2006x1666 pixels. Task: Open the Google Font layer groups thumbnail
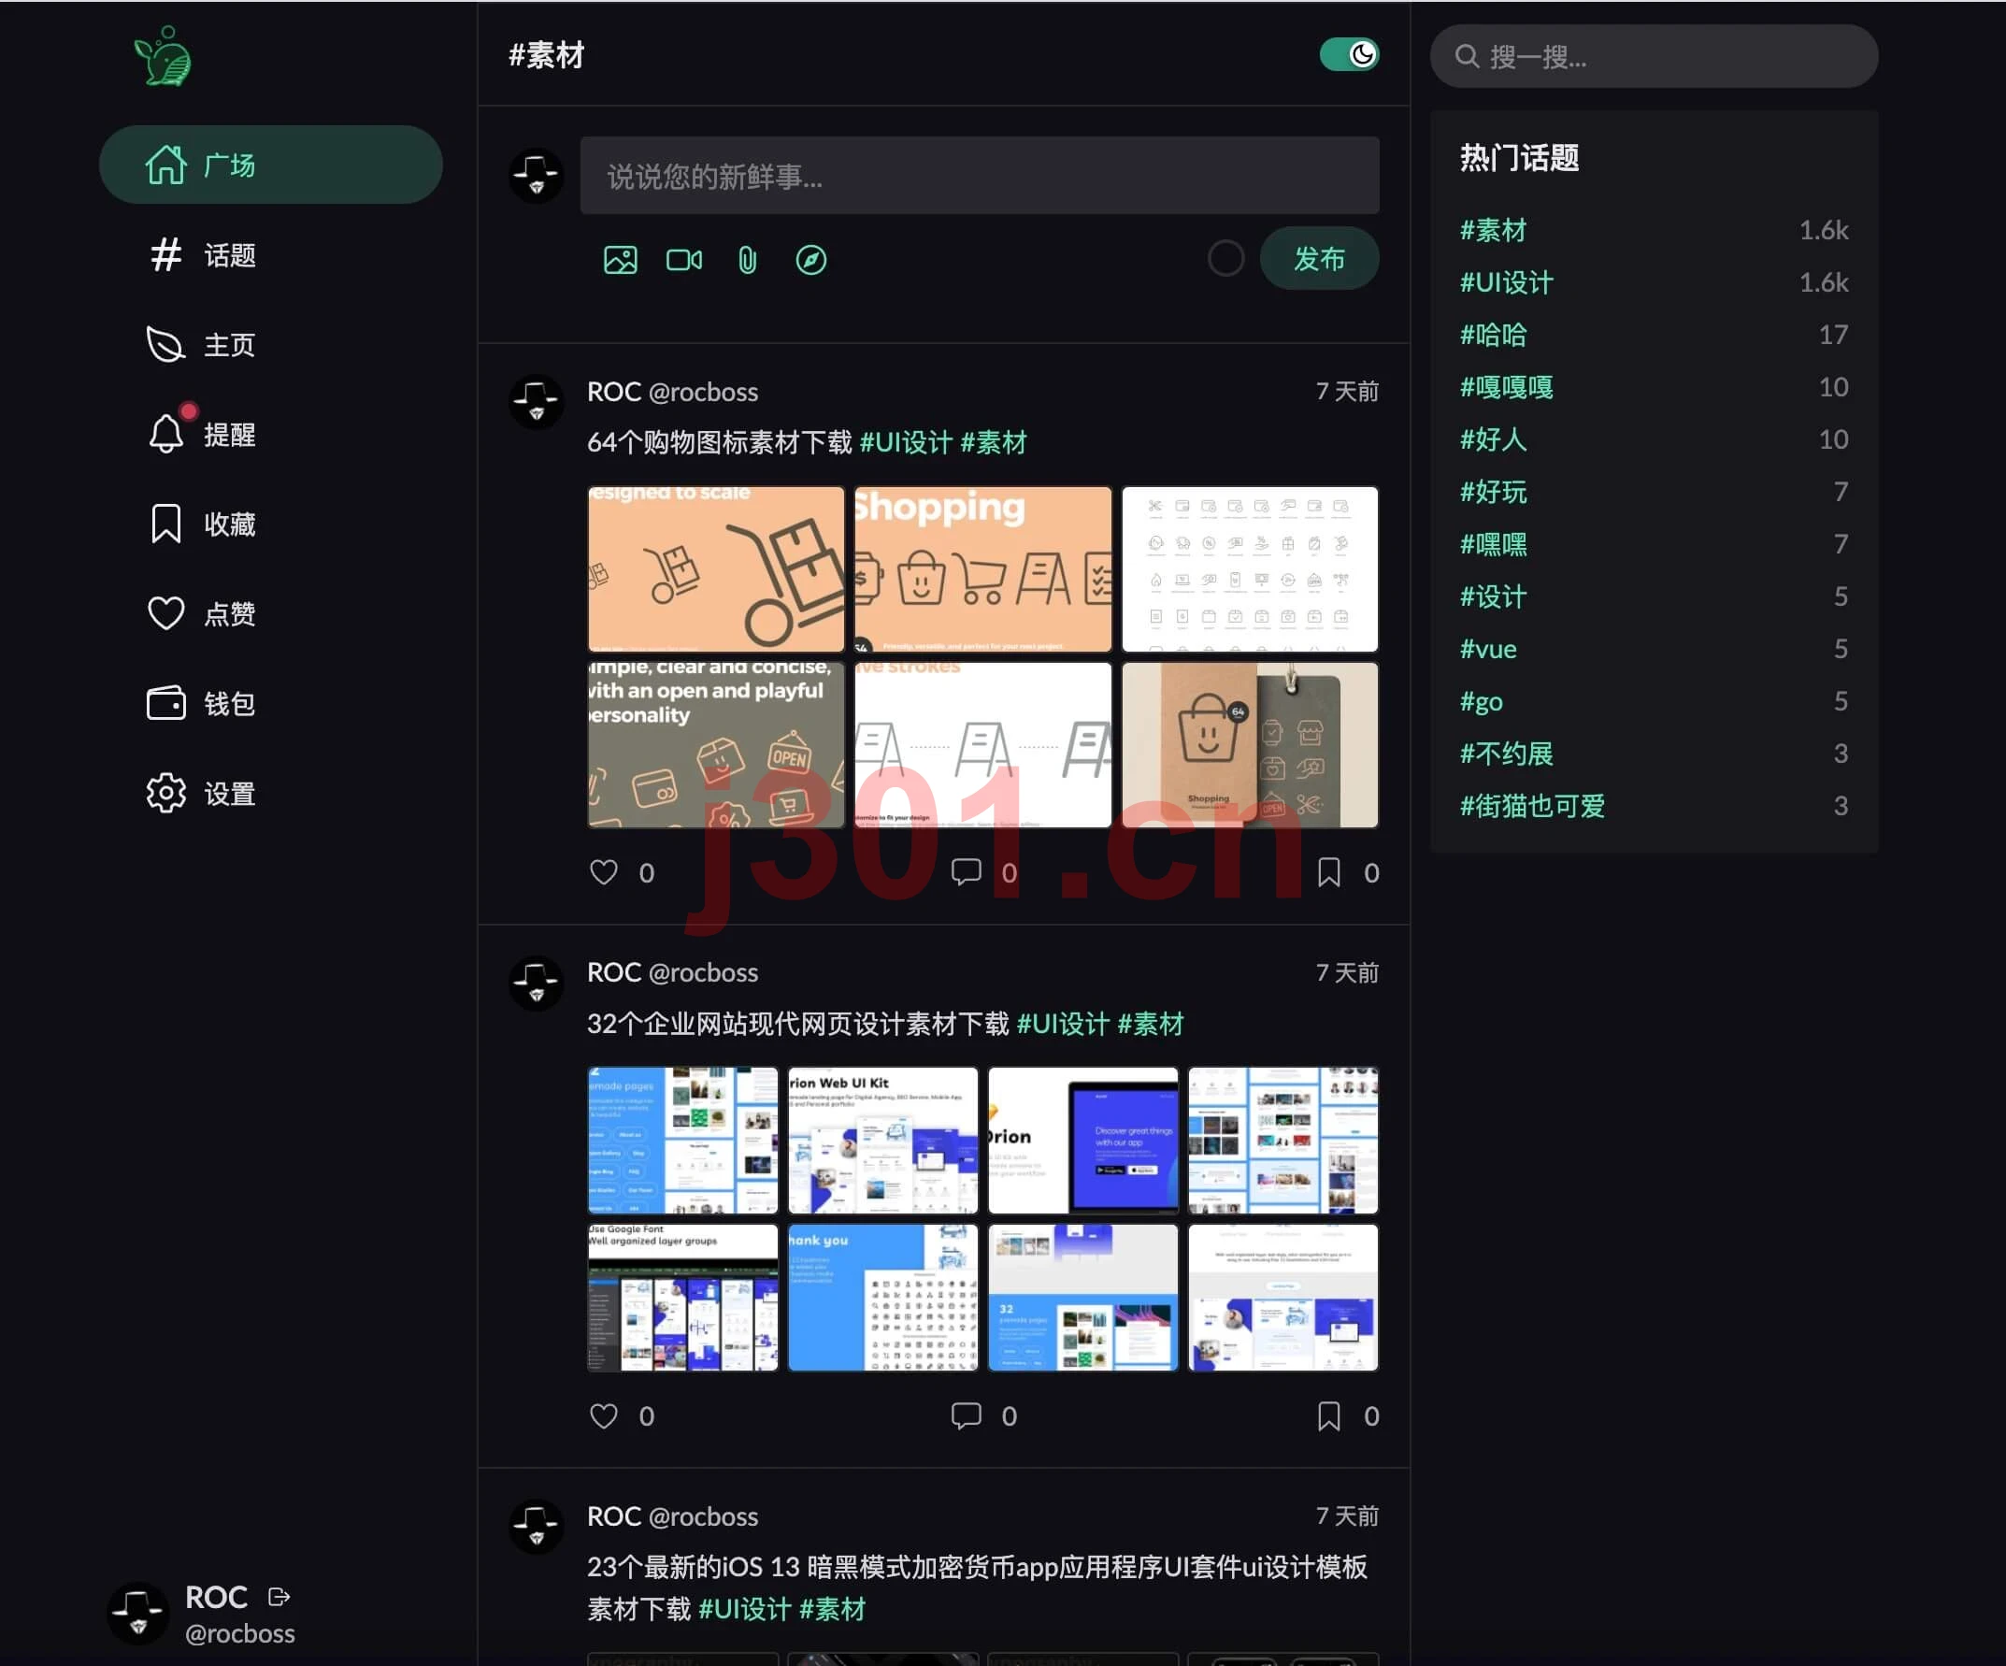click(x=682, y=1298)
